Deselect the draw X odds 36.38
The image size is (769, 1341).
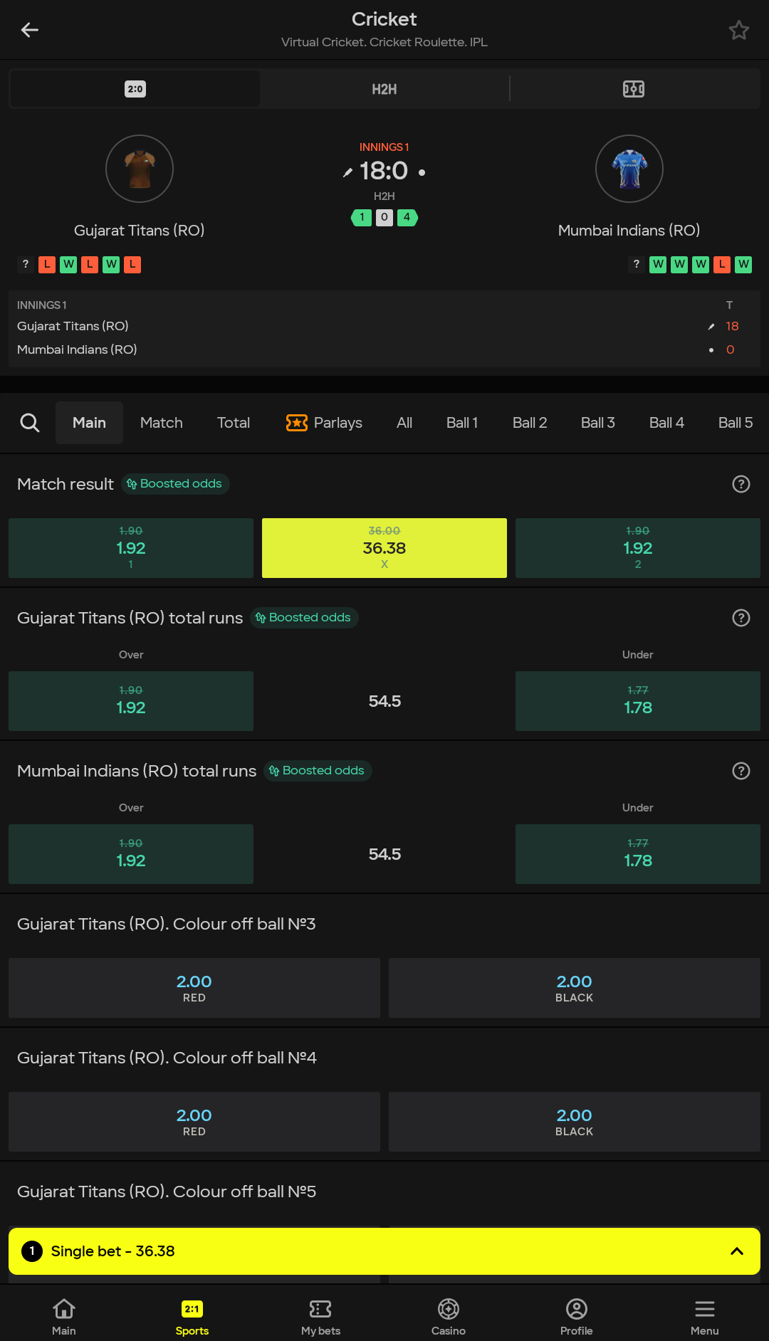384,548
